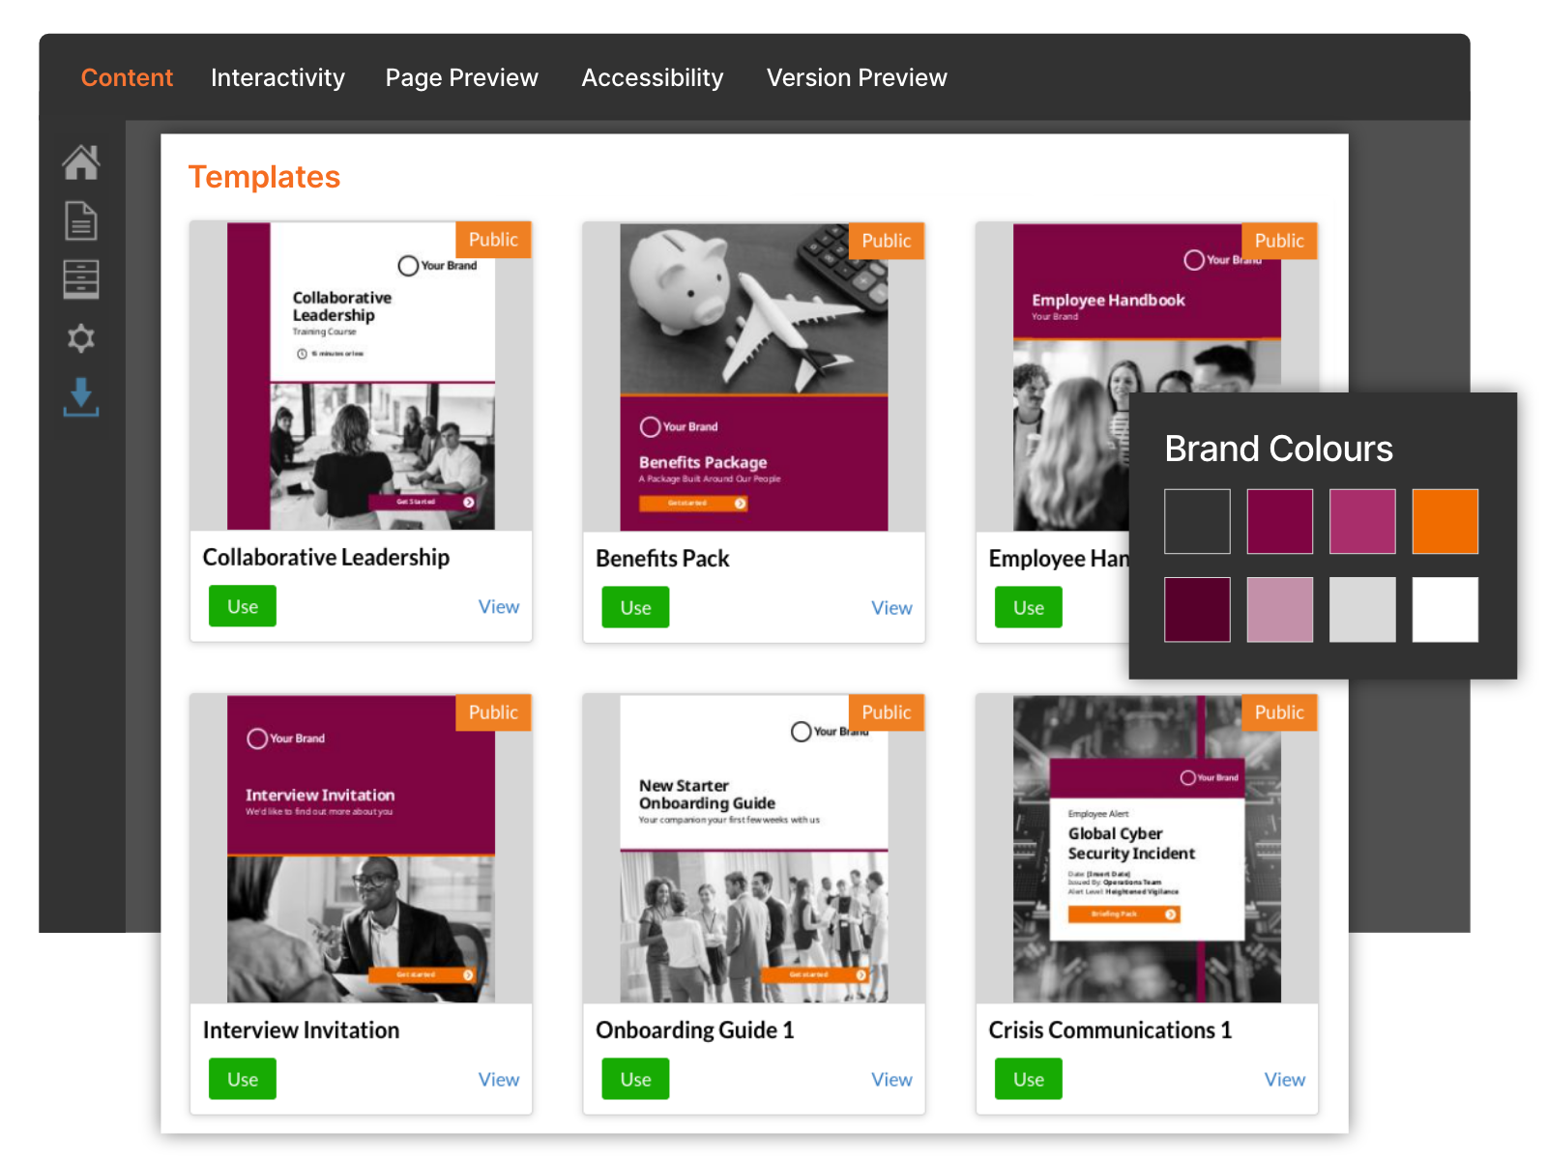View the Crisis Communications 1 template
The image size is (1547, 1160).
pyautogui.click(x=1285, y=1080)
